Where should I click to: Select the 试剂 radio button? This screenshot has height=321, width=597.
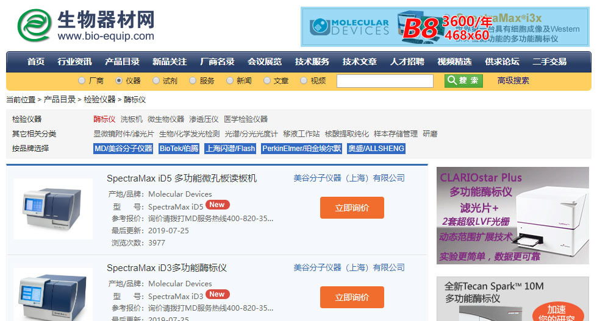point(156,80)
